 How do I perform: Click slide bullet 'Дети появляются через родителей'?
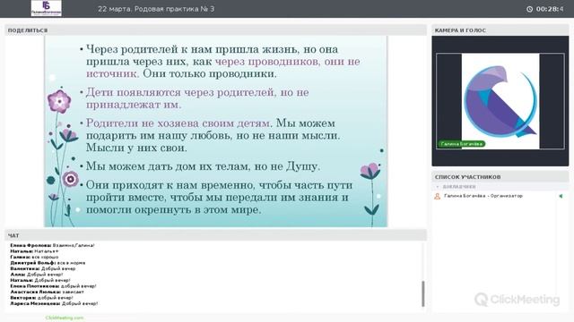point(197,98)
